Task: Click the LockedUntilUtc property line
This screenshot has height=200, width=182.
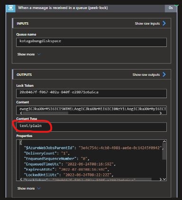Action: click(x=69, y=175)
